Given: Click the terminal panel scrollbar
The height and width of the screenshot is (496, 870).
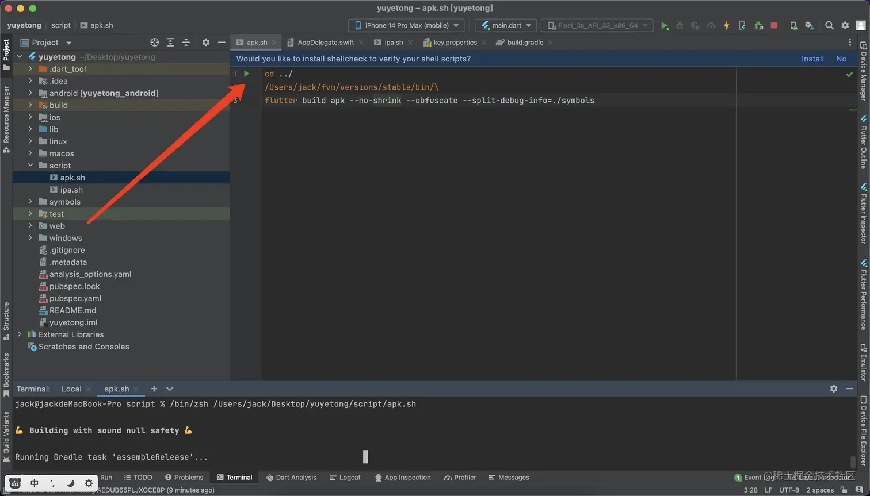Looking at the screenshot, I should point(853,462).
